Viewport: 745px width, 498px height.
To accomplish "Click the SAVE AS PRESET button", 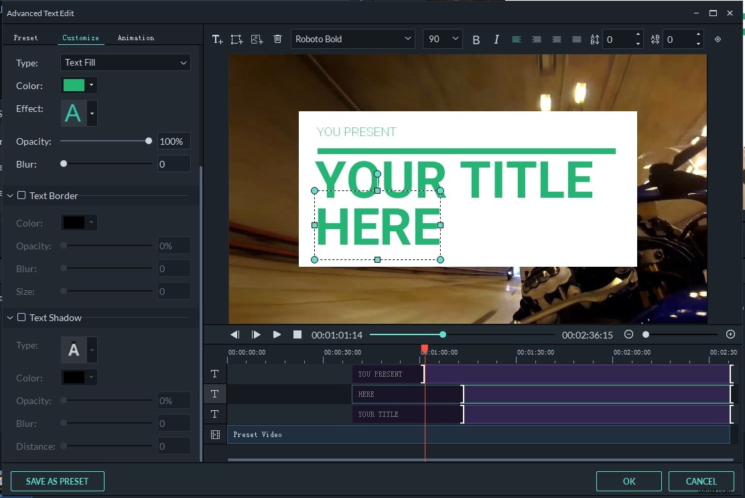I will (57, 481).
